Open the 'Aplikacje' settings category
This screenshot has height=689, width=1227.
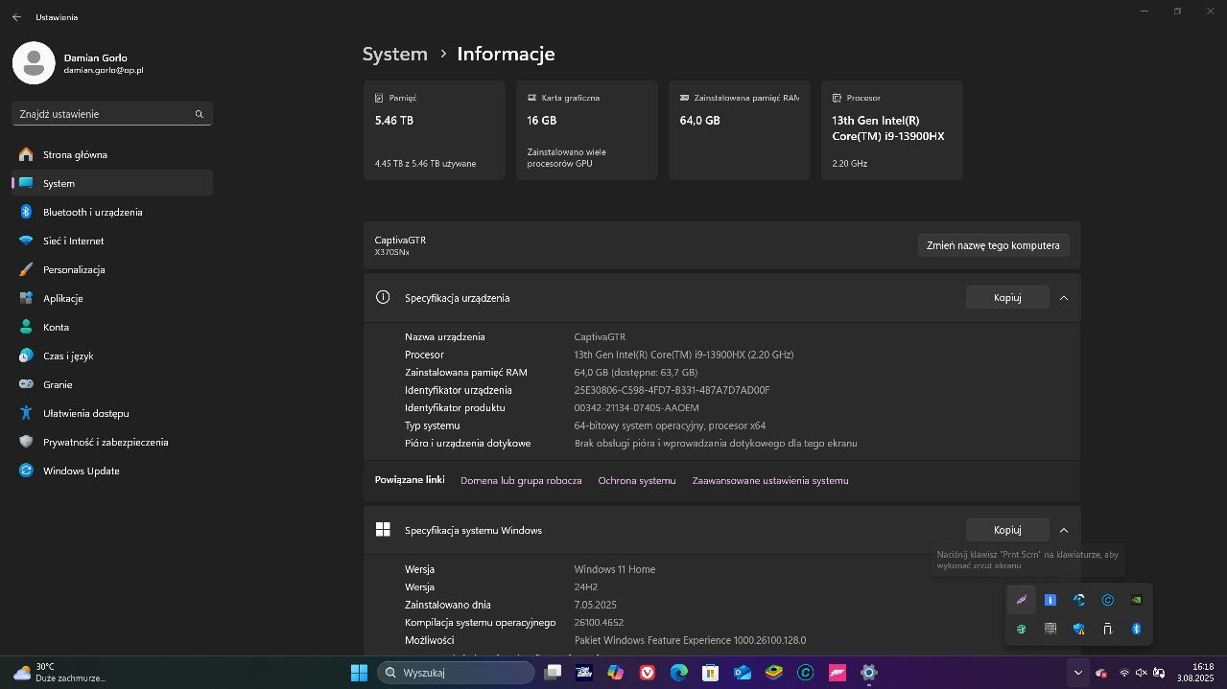tap(112, 298)
